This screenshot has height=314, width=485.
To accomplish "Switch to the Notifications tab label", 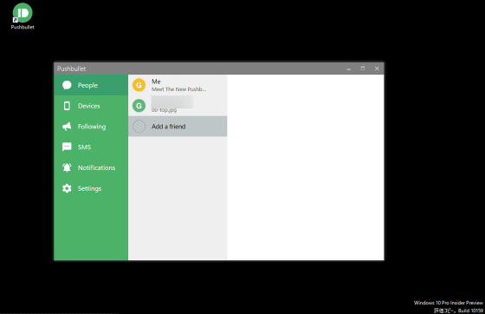I will click(96, 167).
